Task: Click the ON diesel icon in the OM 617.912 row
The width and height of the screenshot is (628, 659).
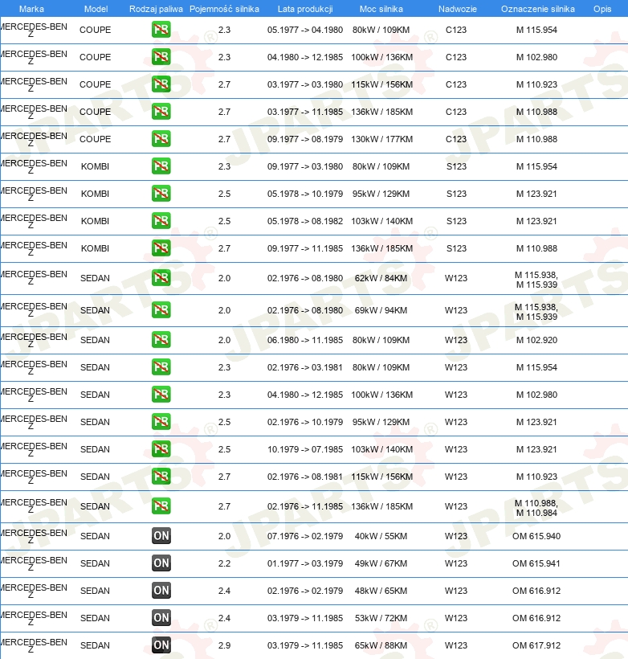Action: (161, 645)
